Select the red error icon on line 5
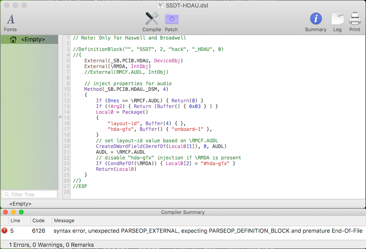This screenshot has width=366, height=249. click(x=4, y=231)
